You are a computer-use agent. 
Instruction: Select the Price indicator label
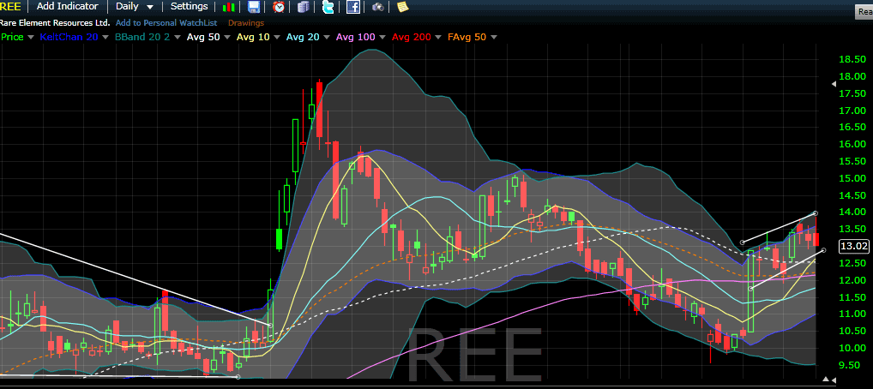tap(12, 38)
